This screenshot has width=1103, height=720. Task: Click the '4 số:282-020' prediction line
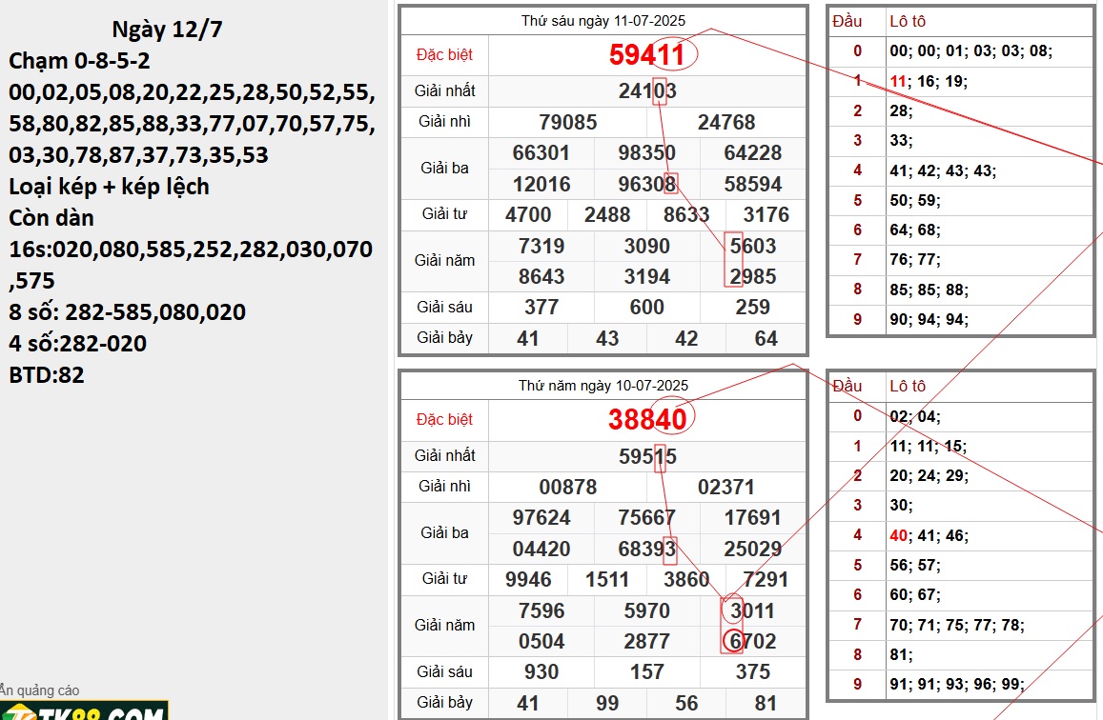[78, 344]
